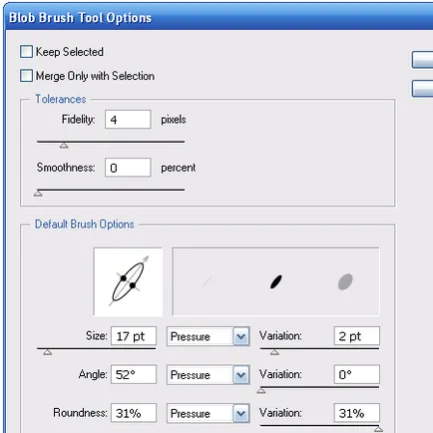Viewport: 433px width, 433px height.
Task: Click the thin faint brush variation preview
Action: [x=207, y=281]
